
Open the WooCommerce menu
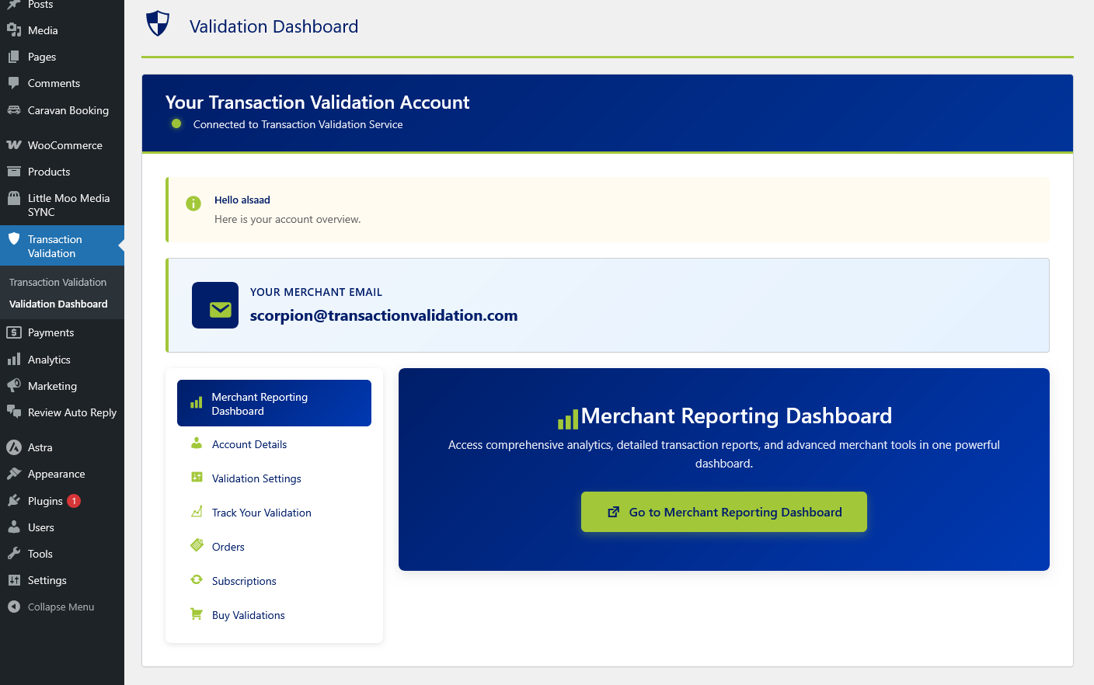coord(62,145)
